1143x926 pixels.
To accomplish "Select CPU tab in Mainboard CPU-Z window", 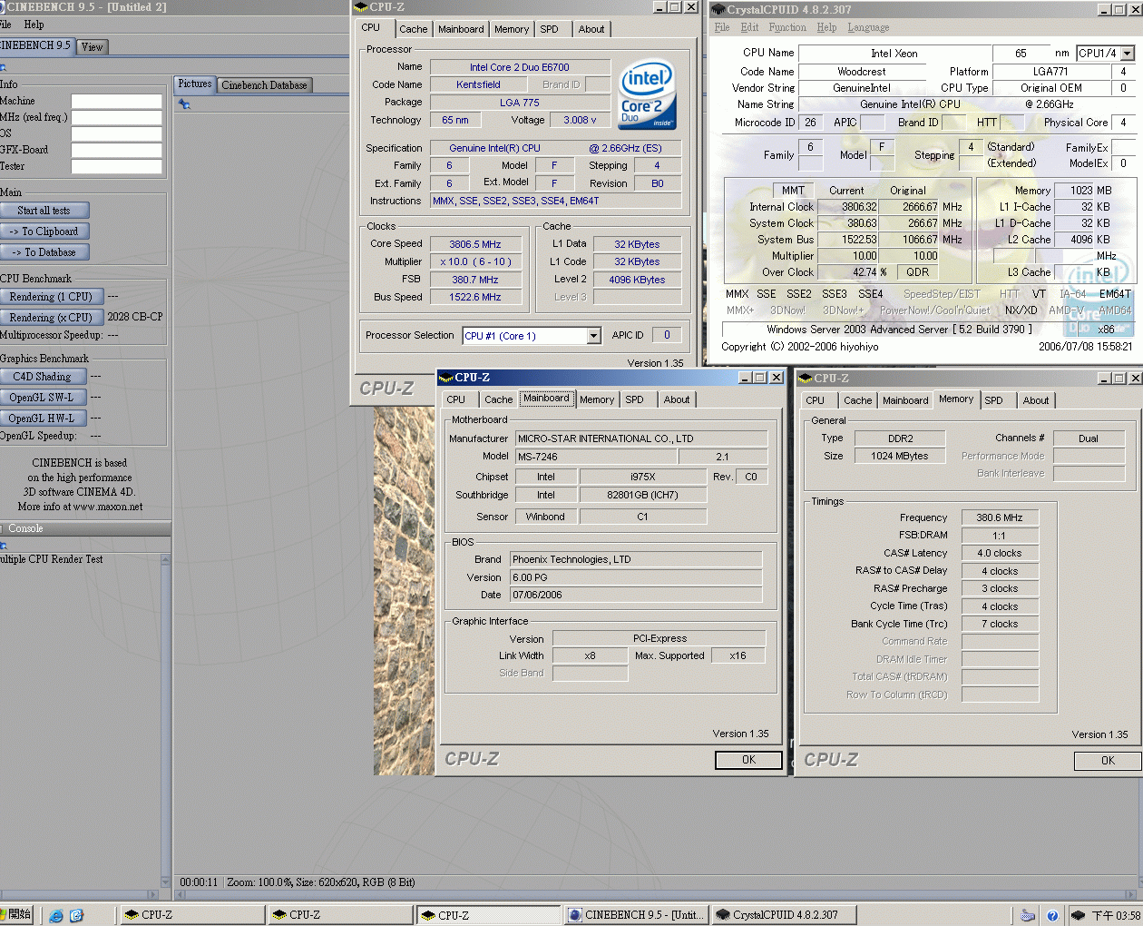I will coord(456,399).
